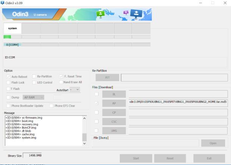Click the Odin3 app icon in title bar
The height and width of the screenshot is (165, 231).
(x=3, y=3)
